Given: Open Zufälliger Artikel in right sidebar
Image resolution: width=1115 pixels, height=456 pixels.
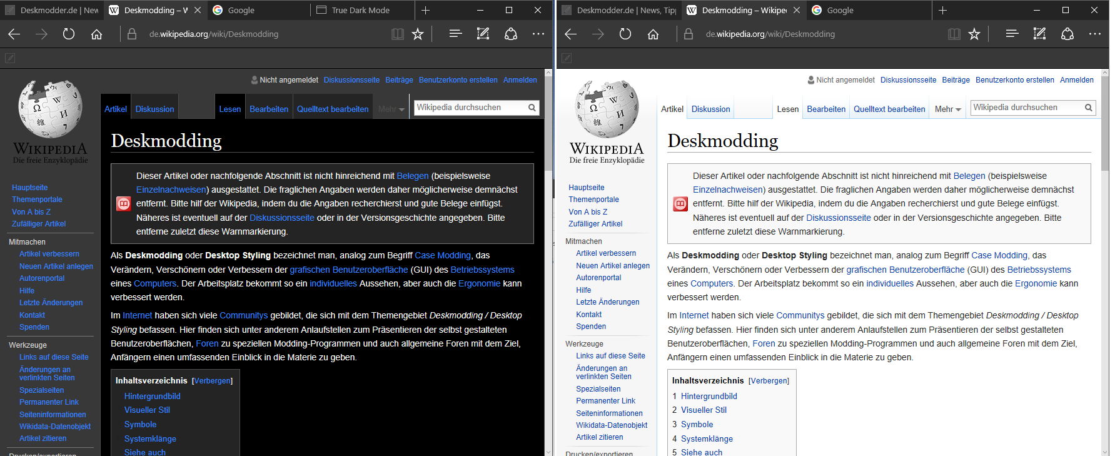Looking at the screenshot, I should pyautogui.click(x=595, y=223).
